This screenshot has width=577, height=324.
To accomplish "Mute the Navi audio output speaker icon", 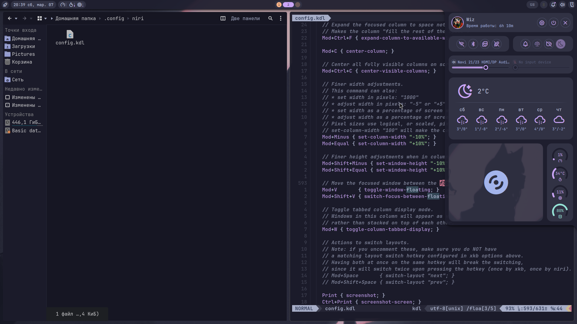I will tap(454, 62).
